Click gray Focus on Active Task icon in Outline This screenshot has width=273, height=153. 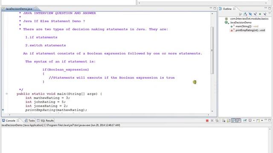click(240, 14)
